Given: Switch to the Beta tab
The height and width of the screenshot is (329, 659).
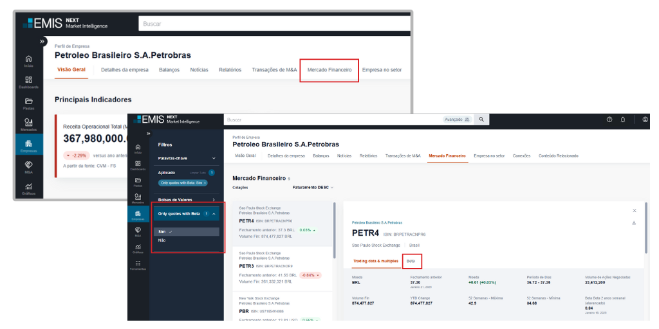Looking at the screenshot, I should click(x=411, y=262).
